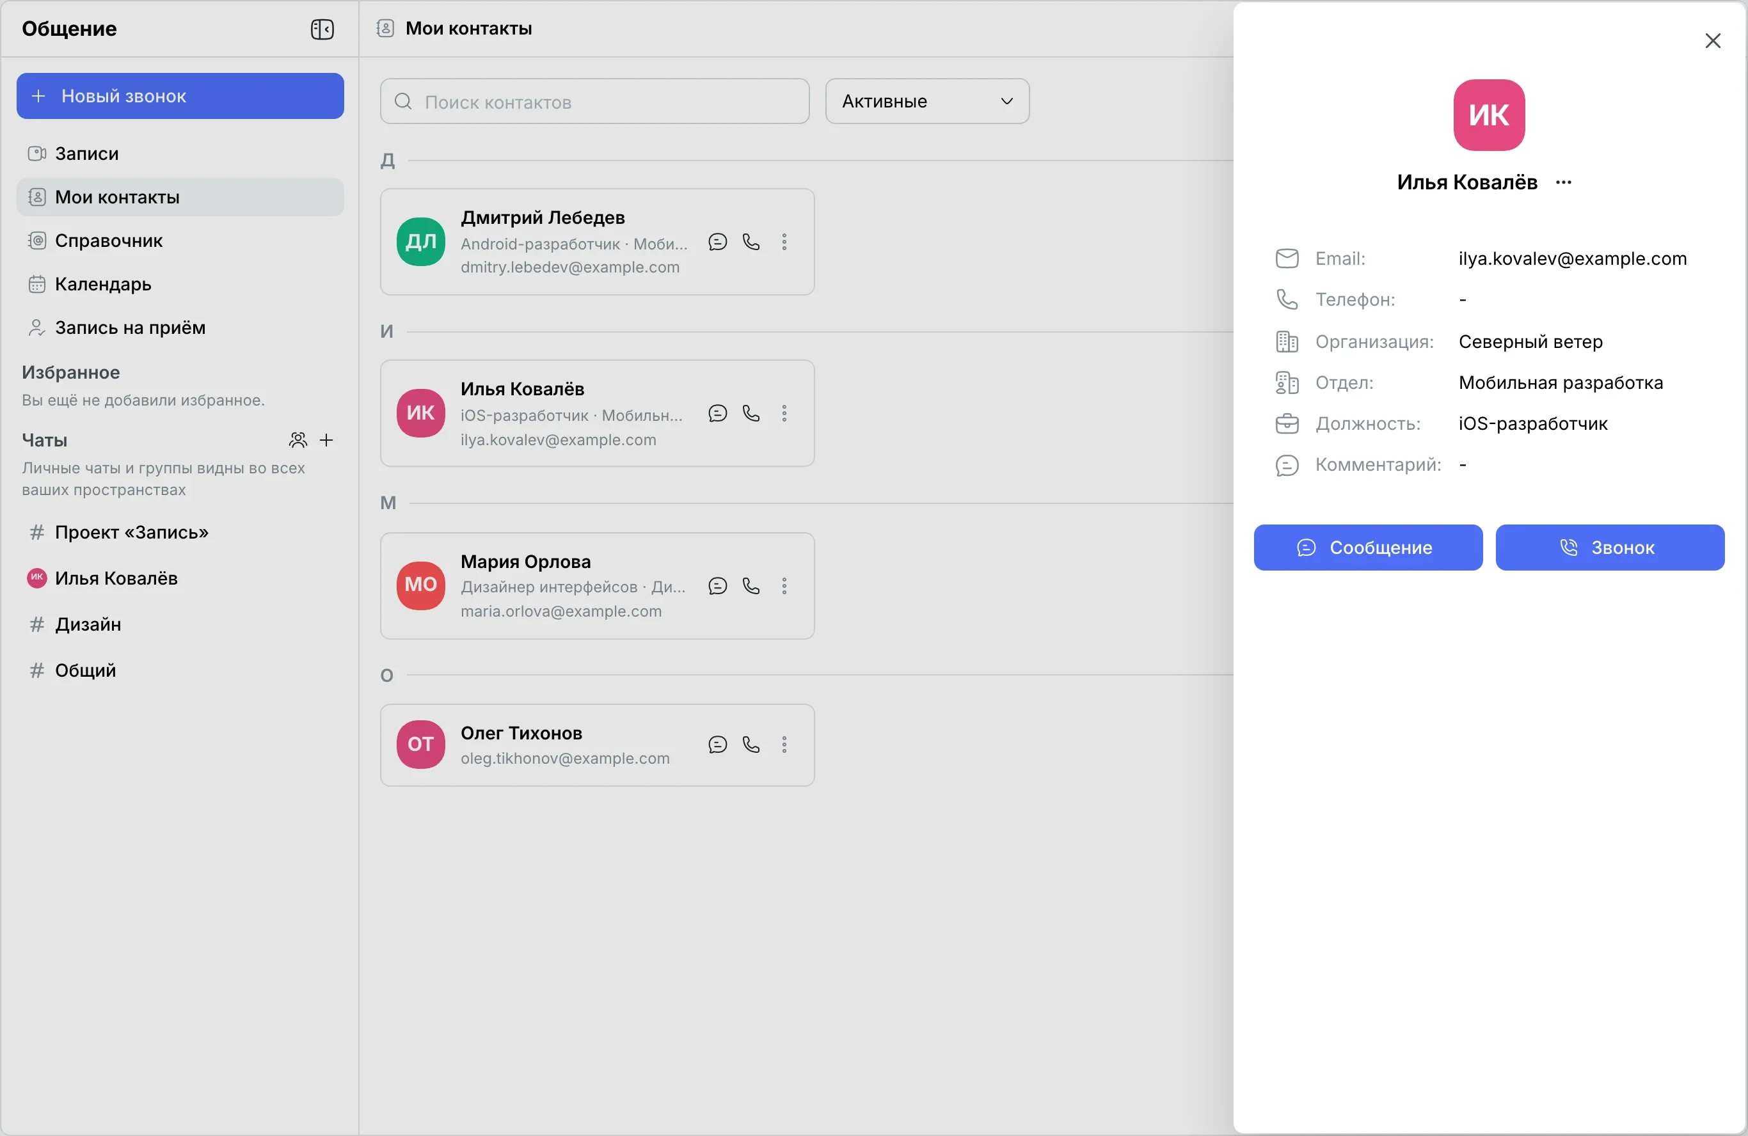Click Северный ветер organization value
Viewport: 1748px width, 1136px height.
(x=1530, y=342)
